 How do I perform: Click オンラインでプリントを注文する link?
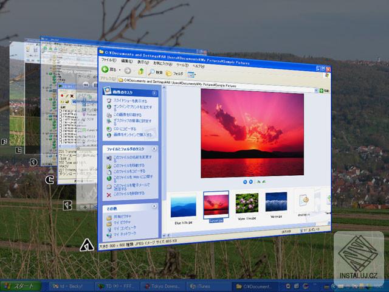click(x=133, y=108)
